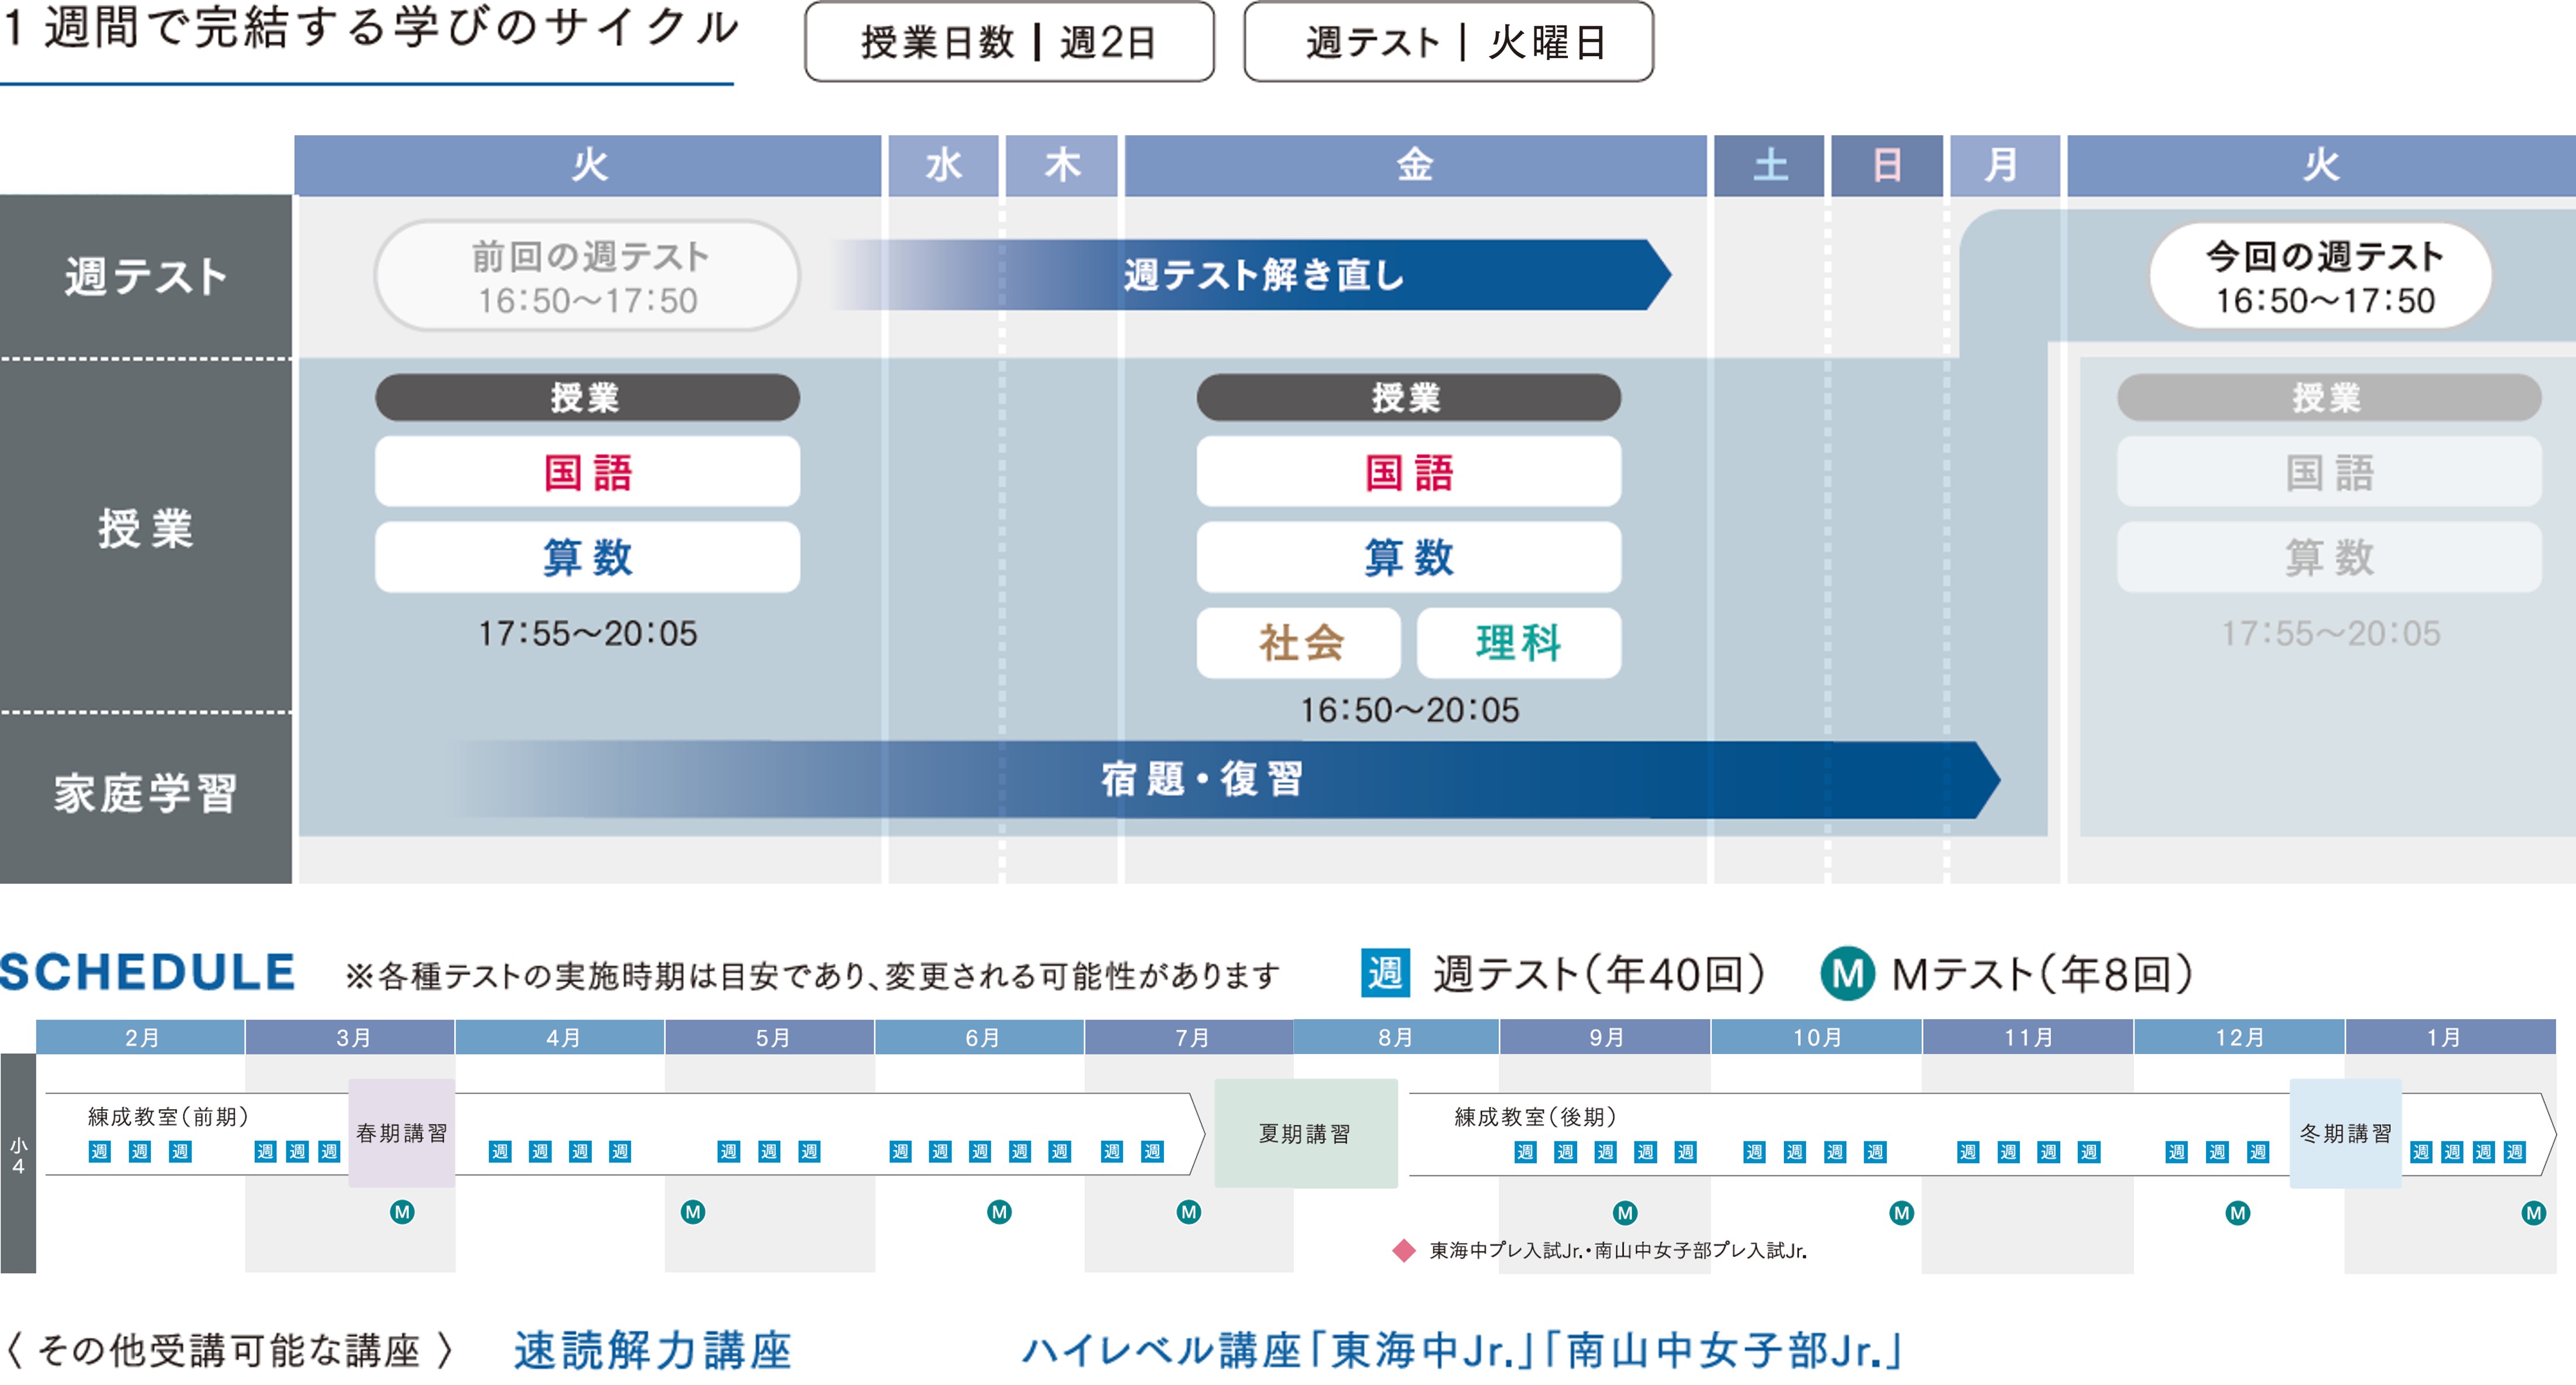This screenshot has height=1385, width=2576.
Task: Select the 算数 badge in Friday's lesson block
Action: pyautogui.click(x=1410, y=558)
